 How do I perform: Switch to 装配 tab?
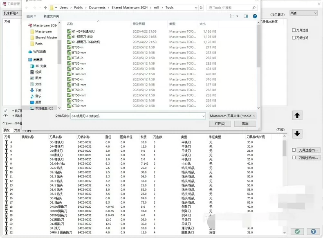[x=7, y=130]
